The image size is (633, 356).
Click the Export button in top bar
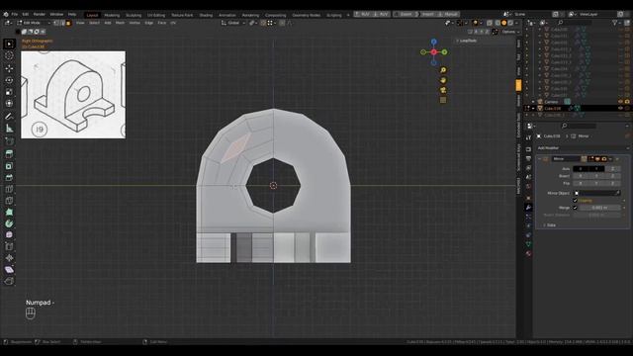point(406,14)
